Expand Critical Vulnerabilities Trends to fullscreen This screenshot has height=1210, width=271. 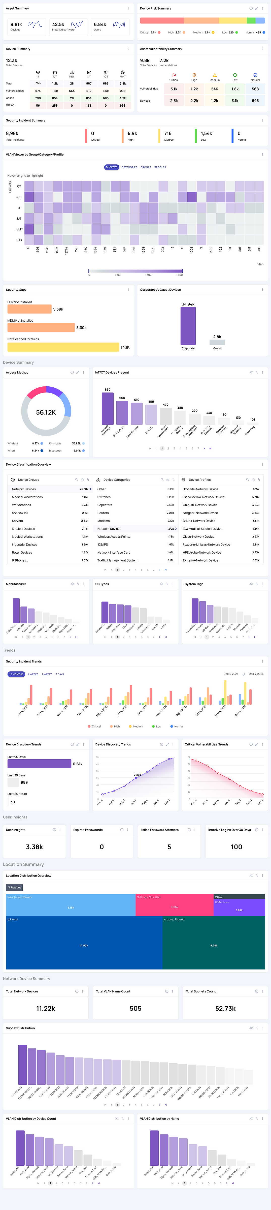coord(256,744)
